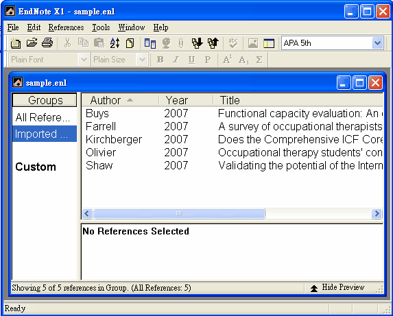Toggle Subscript formatting button
Screen dimensions: 393x316
243,60
